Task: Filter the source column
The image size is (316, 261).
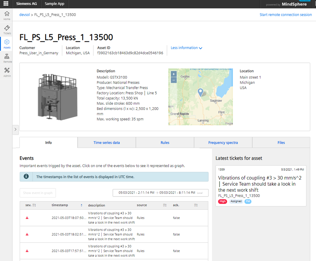Action: (165, 205)
